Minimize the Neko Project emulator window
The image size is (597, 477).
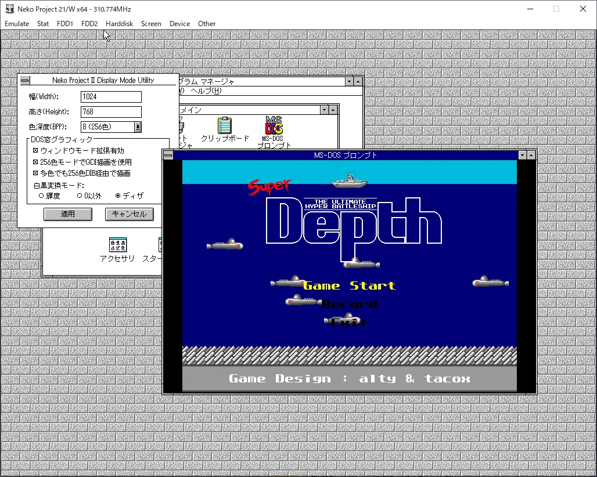(530, 9)
